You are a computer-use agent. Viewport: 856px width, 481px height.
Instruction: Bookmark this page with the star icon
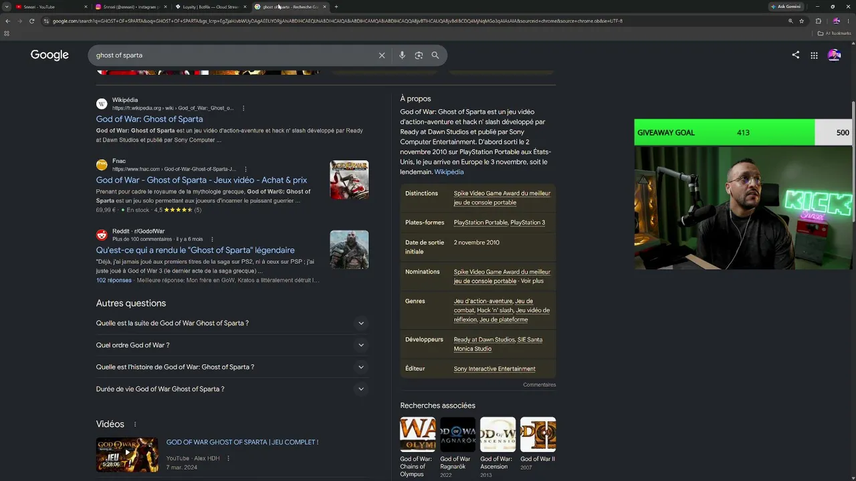(x=802, y=21)
